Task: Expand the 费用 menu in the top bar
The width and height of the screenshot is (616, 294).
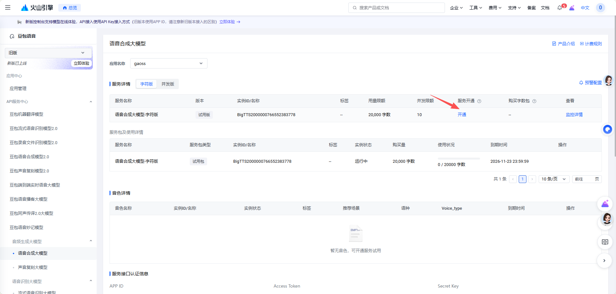Action: tap(495, 8)
